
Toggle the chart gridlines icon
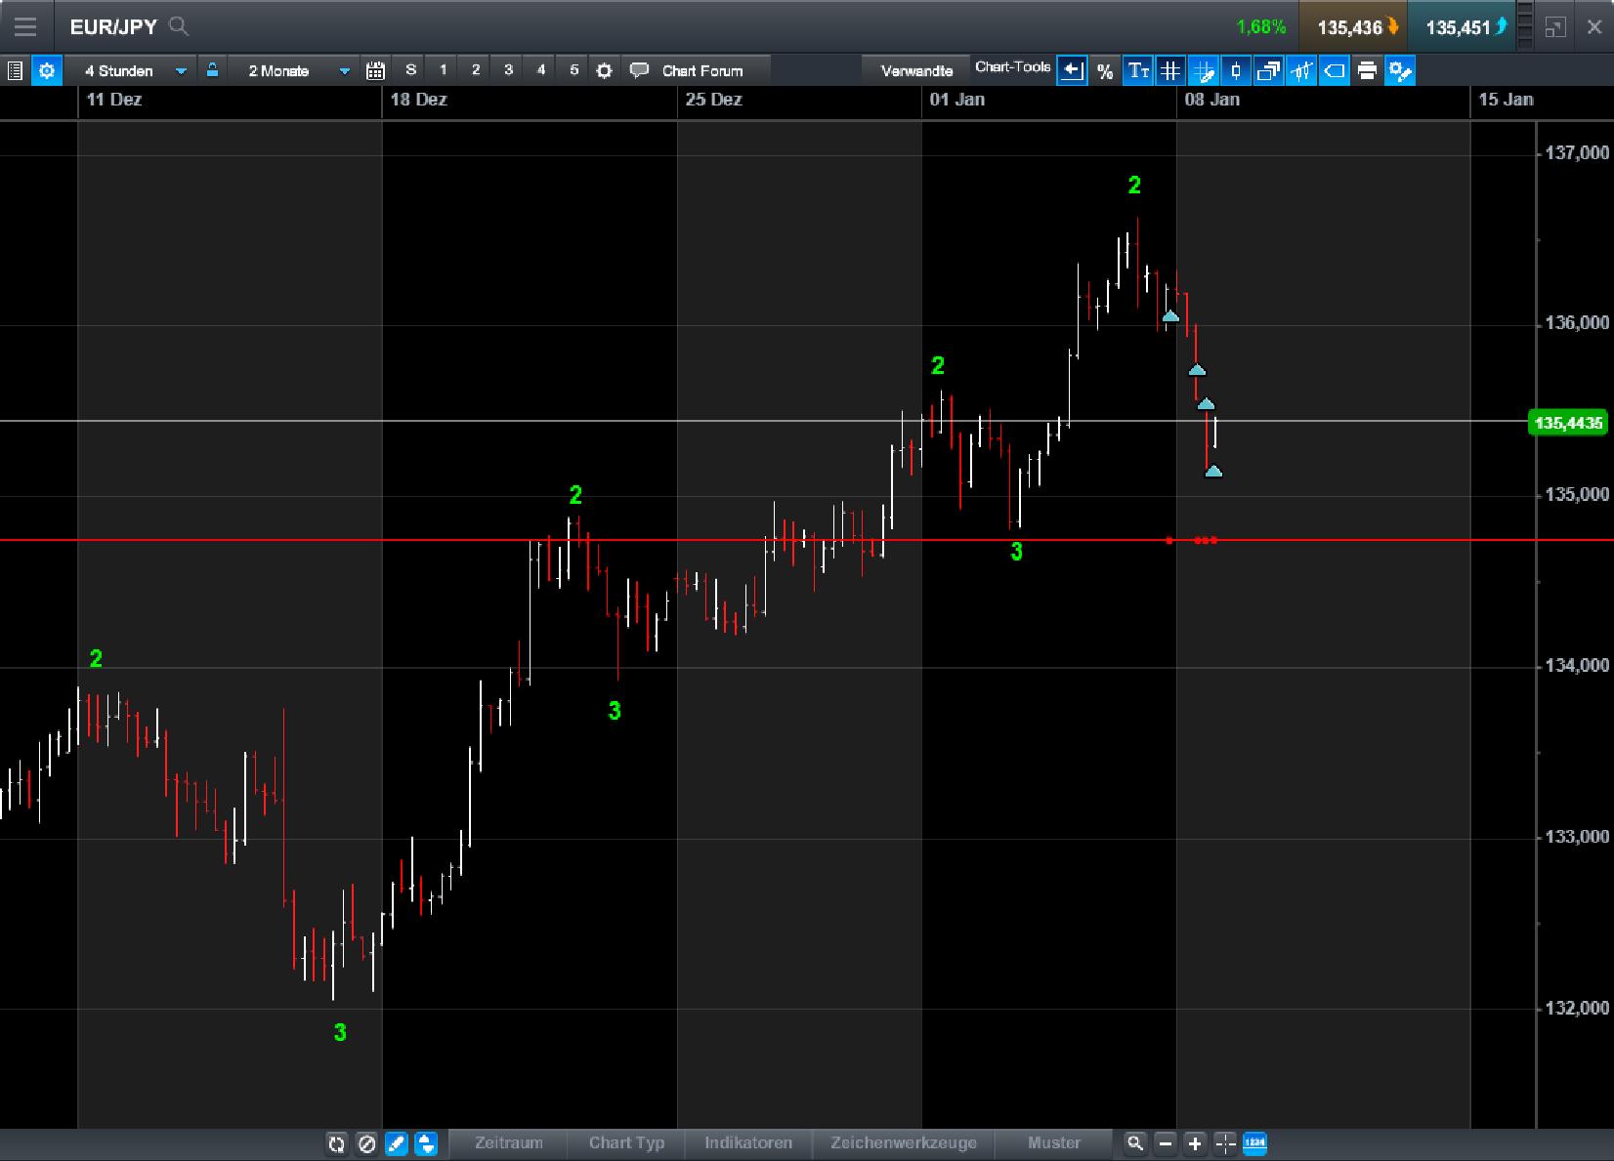tap(1170, 70)
